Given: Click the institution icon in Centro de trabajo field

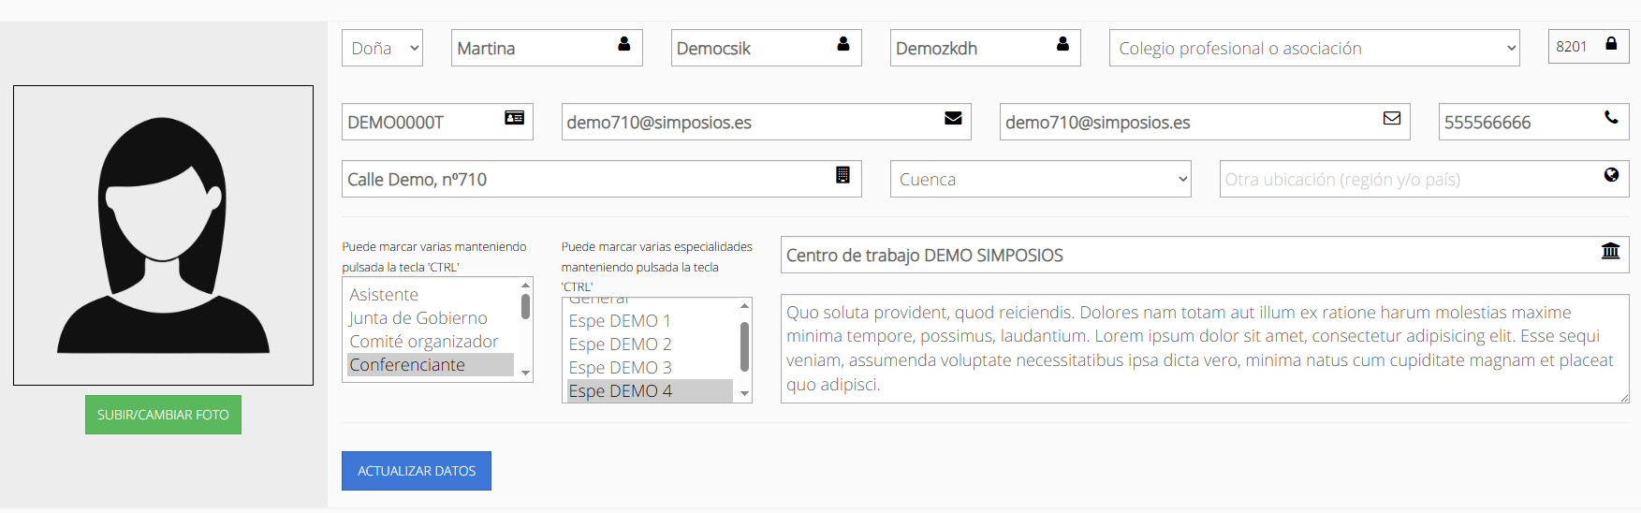Looking at the screenshot, I should [1611, 251].
